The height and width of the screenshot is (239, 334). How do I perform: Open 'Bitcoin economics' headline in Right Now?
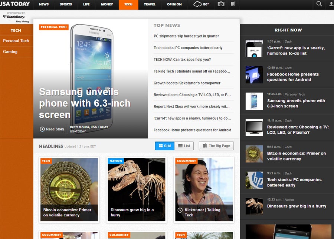pyautogui.click(x=297, y=156)
